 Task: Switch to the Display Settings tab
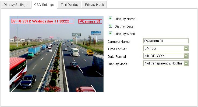(x=15, y=5)
